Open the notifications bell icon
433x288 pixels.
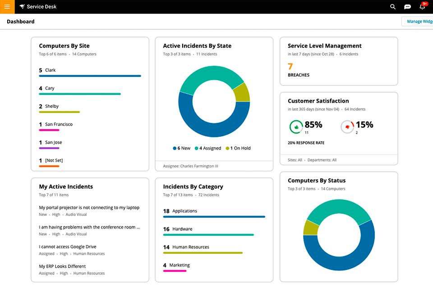click(422, 7)
